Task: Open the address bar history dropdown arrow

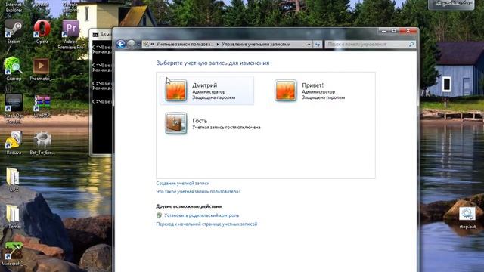Action: (309, 45)
